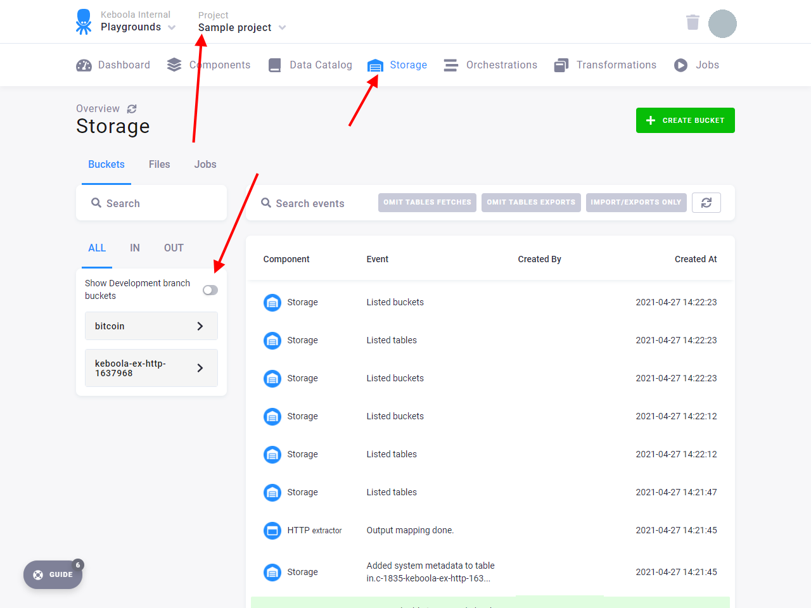
Task: Switch to the Files tab
Action: point(160,165)
